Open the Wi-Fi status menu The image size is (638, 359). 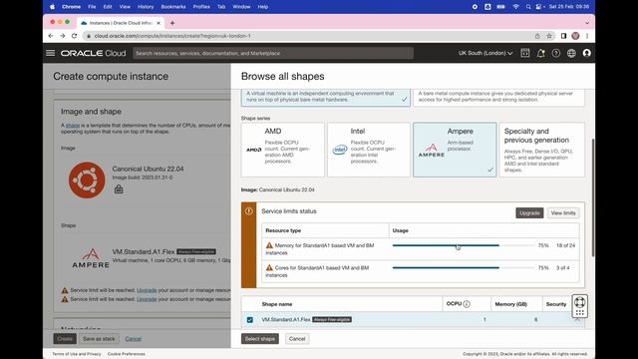516,7
